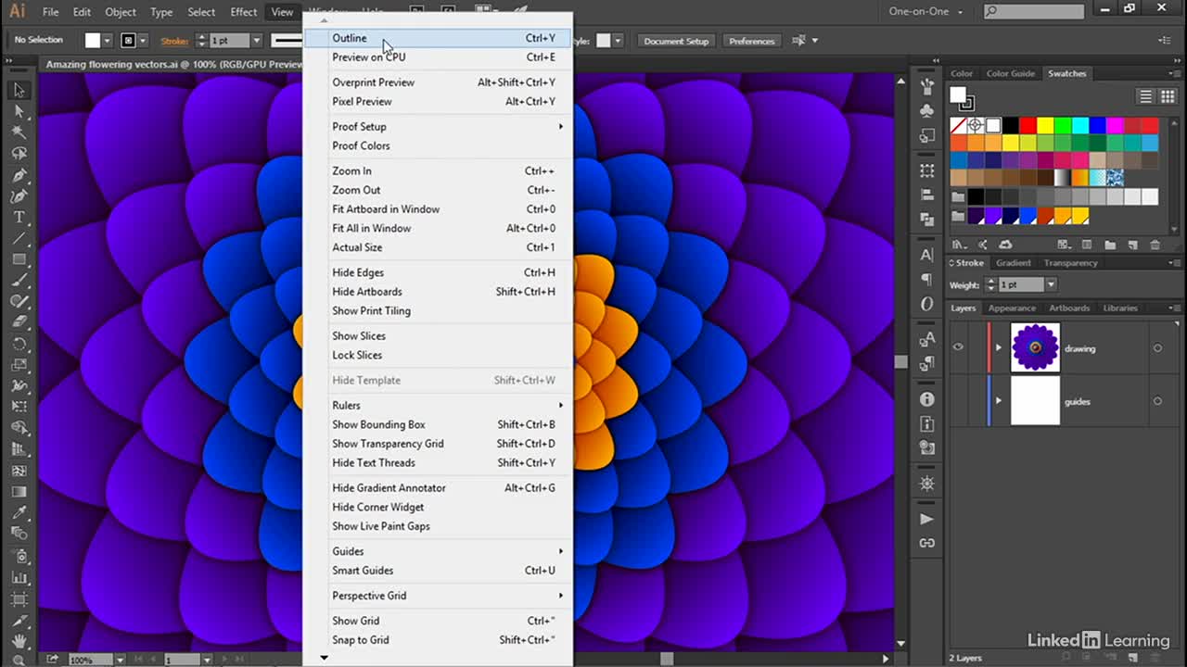
Task: Select the Direct Selection tool
Action: (19, 111)
